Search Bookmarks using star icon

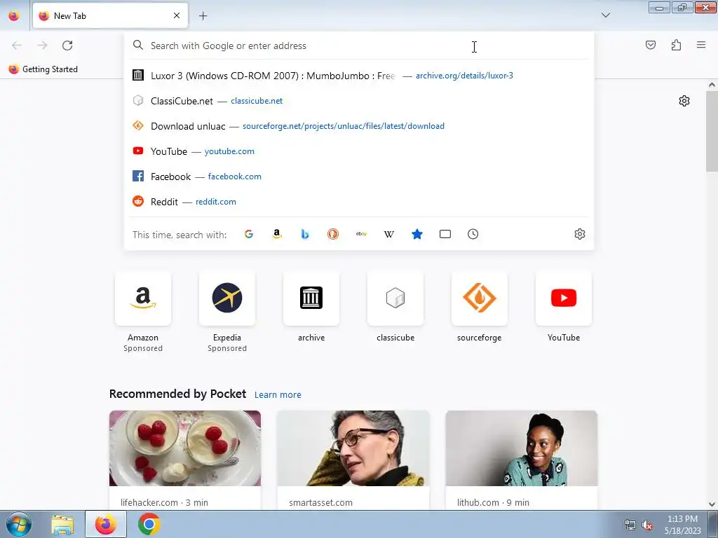pos(416,234)
